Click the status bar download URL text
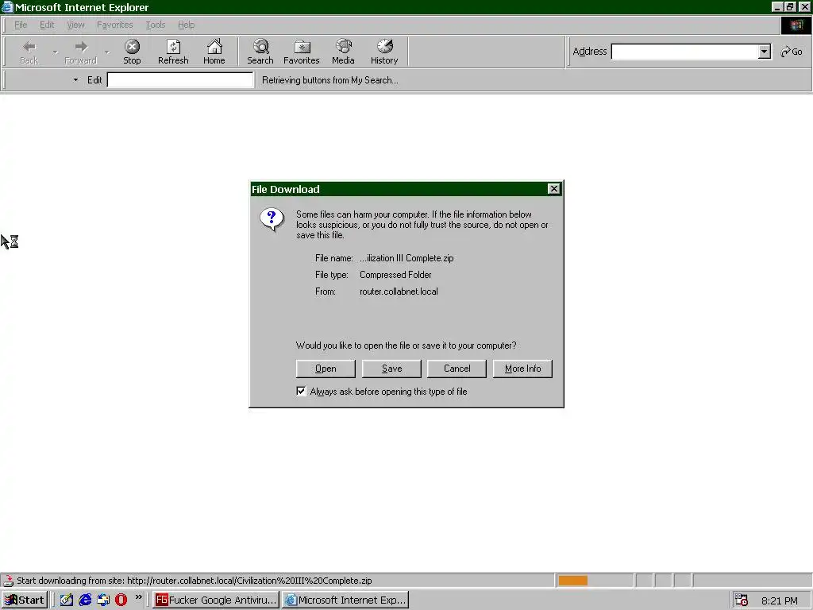The height and width of the screenshot is (610, 813). 195,581
